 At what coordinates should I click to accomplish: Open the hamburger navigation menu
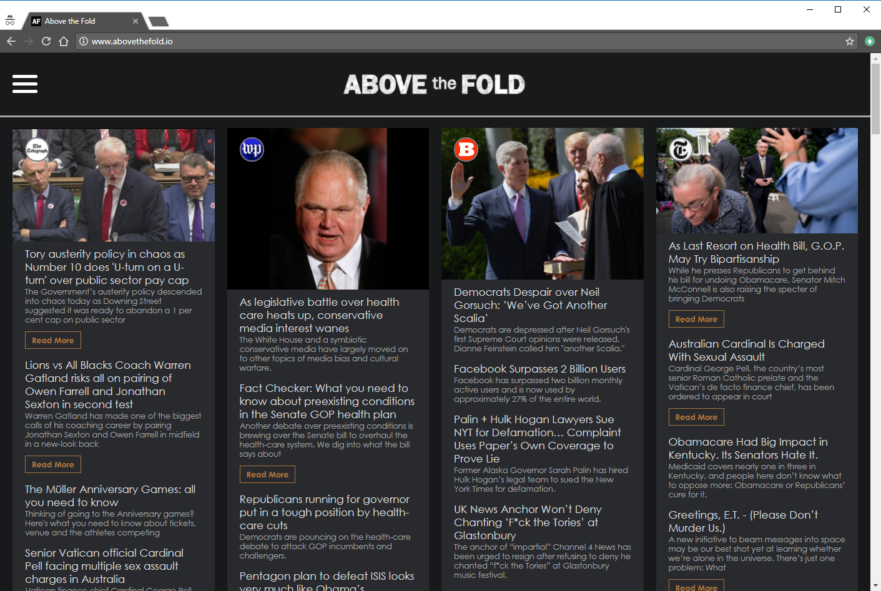pos(25,84)
